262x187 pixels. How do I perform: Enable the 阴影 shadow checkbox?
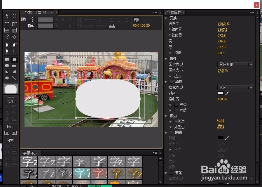click(172, 133)
